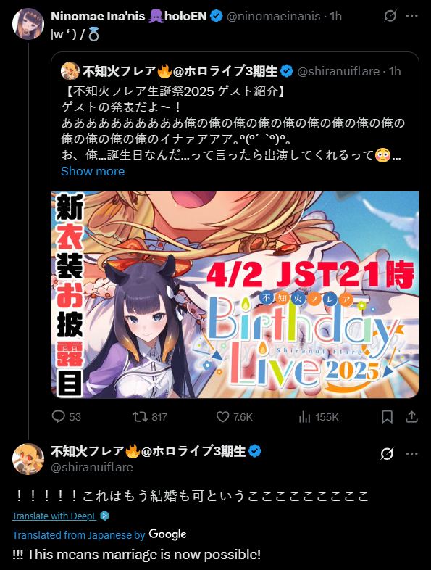Open quoted tweet author's small avatar
431x570 pixels.
click(70, 71)
